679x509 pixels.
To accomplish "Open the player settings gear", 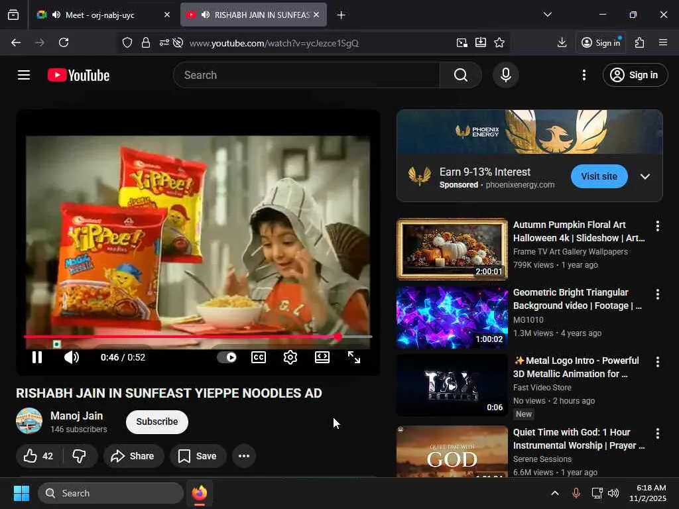I will click(290, 357).
